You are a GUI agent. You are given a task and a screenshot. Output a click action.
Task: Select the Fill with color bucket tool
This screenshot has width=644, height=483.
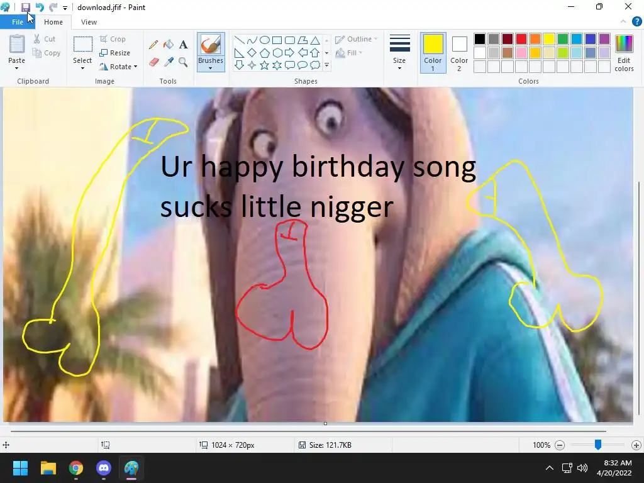point(169,45)
